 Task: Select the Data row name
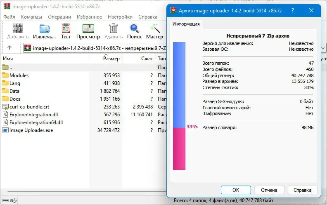tap(14, 91)
